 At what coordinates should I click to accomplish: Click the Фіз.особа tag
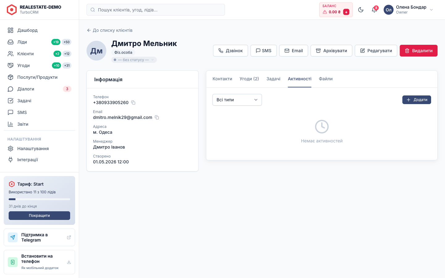tap(123, 53)
